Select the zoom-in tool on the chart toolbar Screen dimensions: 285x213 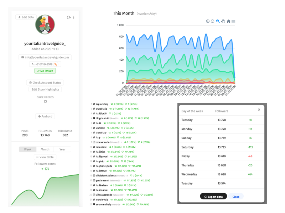point(208,21)
